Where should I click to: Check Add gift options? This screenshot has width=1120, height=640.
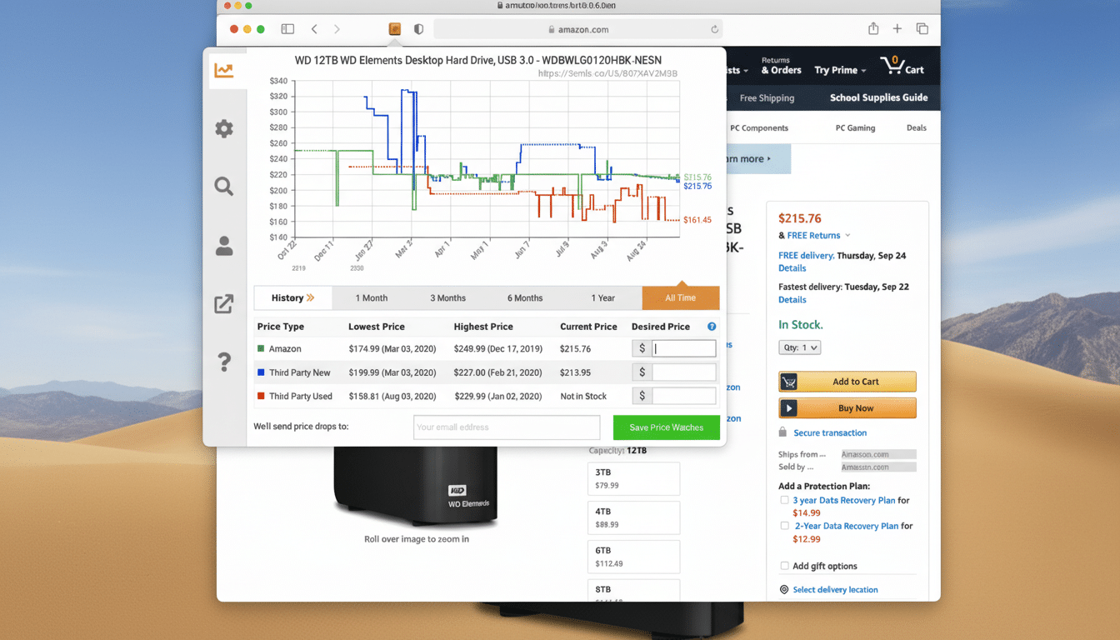[x=784, y=565]
